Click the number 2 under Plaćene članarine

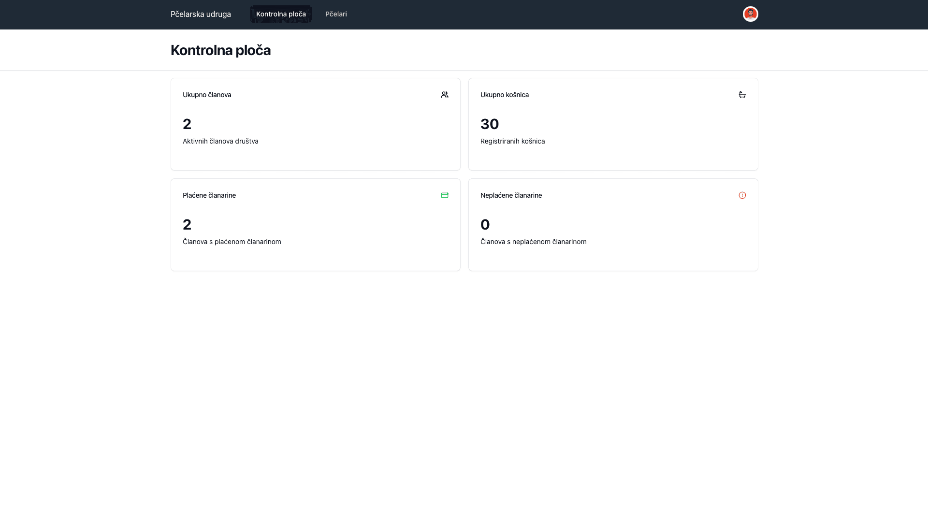(187, 225)
